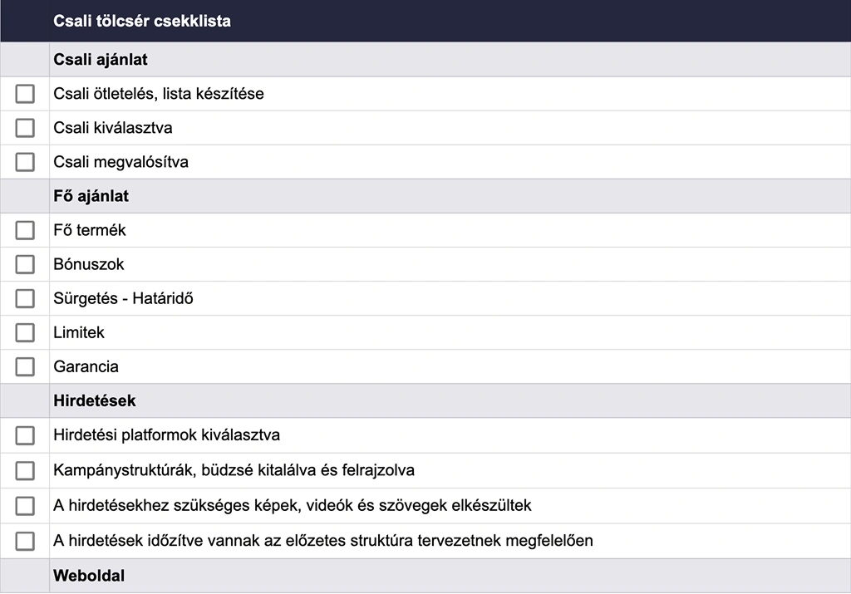
Task: Click the 'Sürgetés - Határidő' text cell
Action: (123, 298)
